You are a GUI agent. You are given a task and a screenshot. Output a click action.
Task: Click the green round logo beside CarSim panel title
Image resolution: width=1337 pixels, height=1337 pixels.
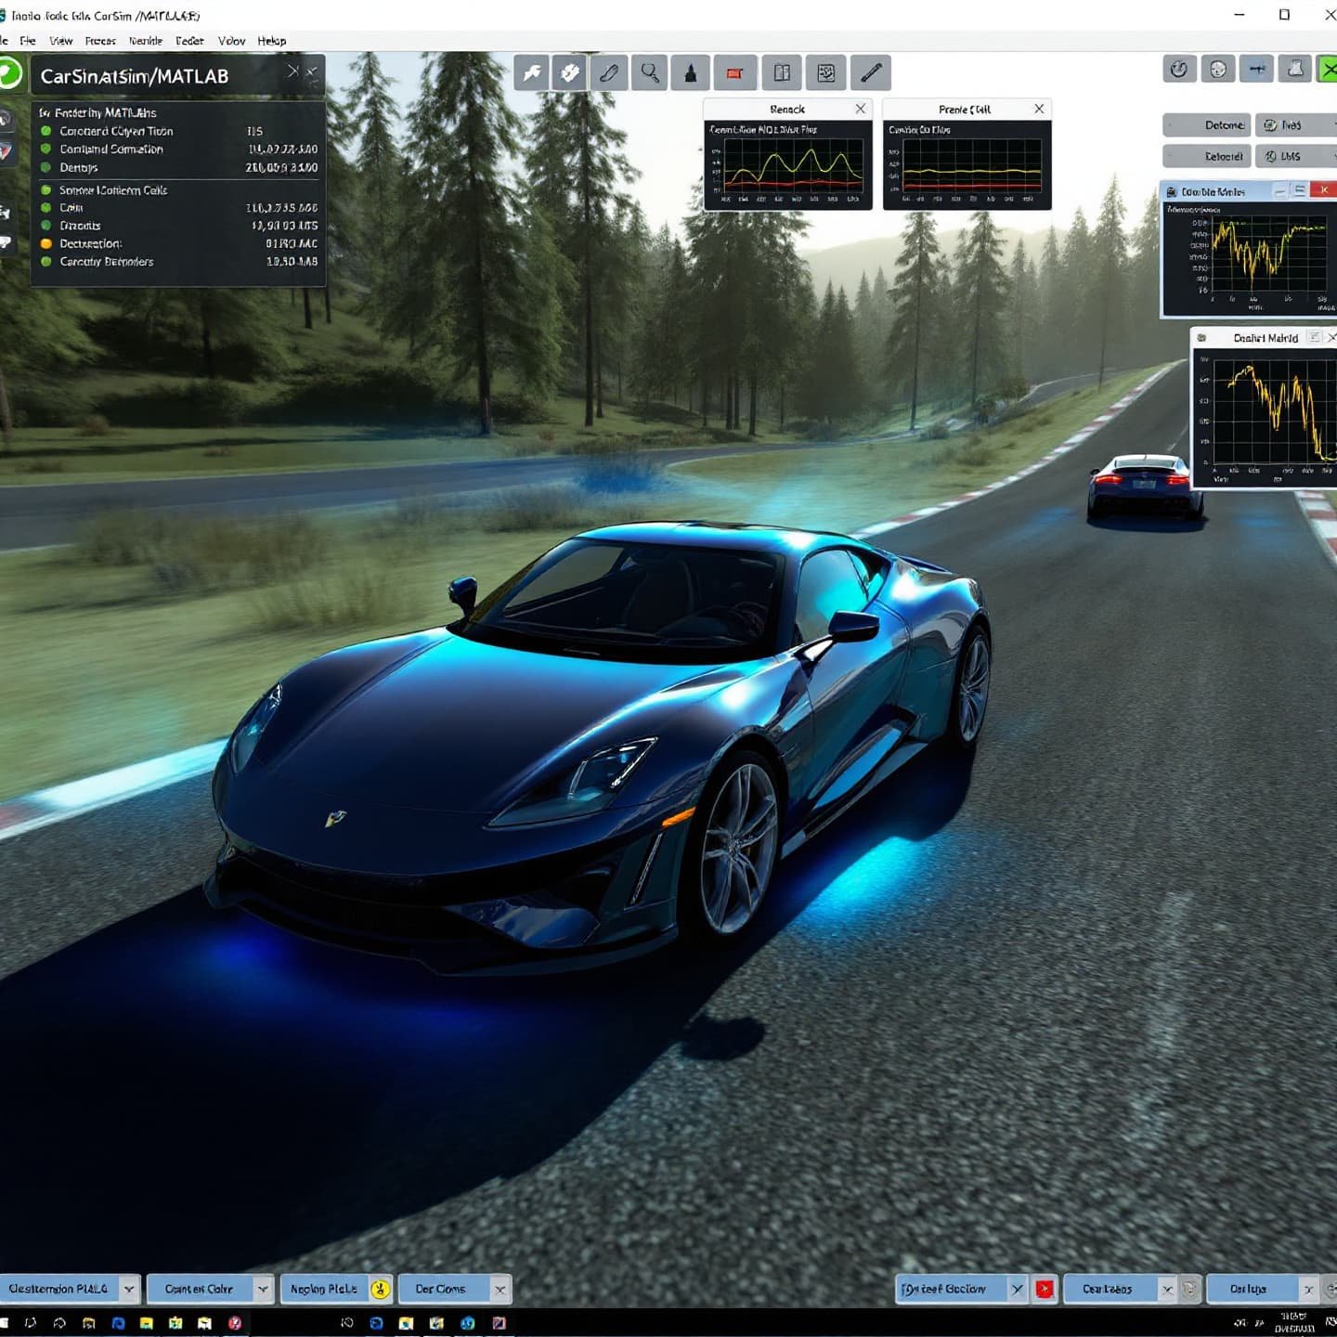point(9,72)
